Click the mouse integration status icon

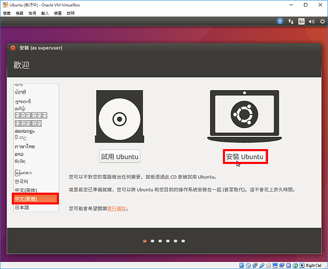[295, 265]
